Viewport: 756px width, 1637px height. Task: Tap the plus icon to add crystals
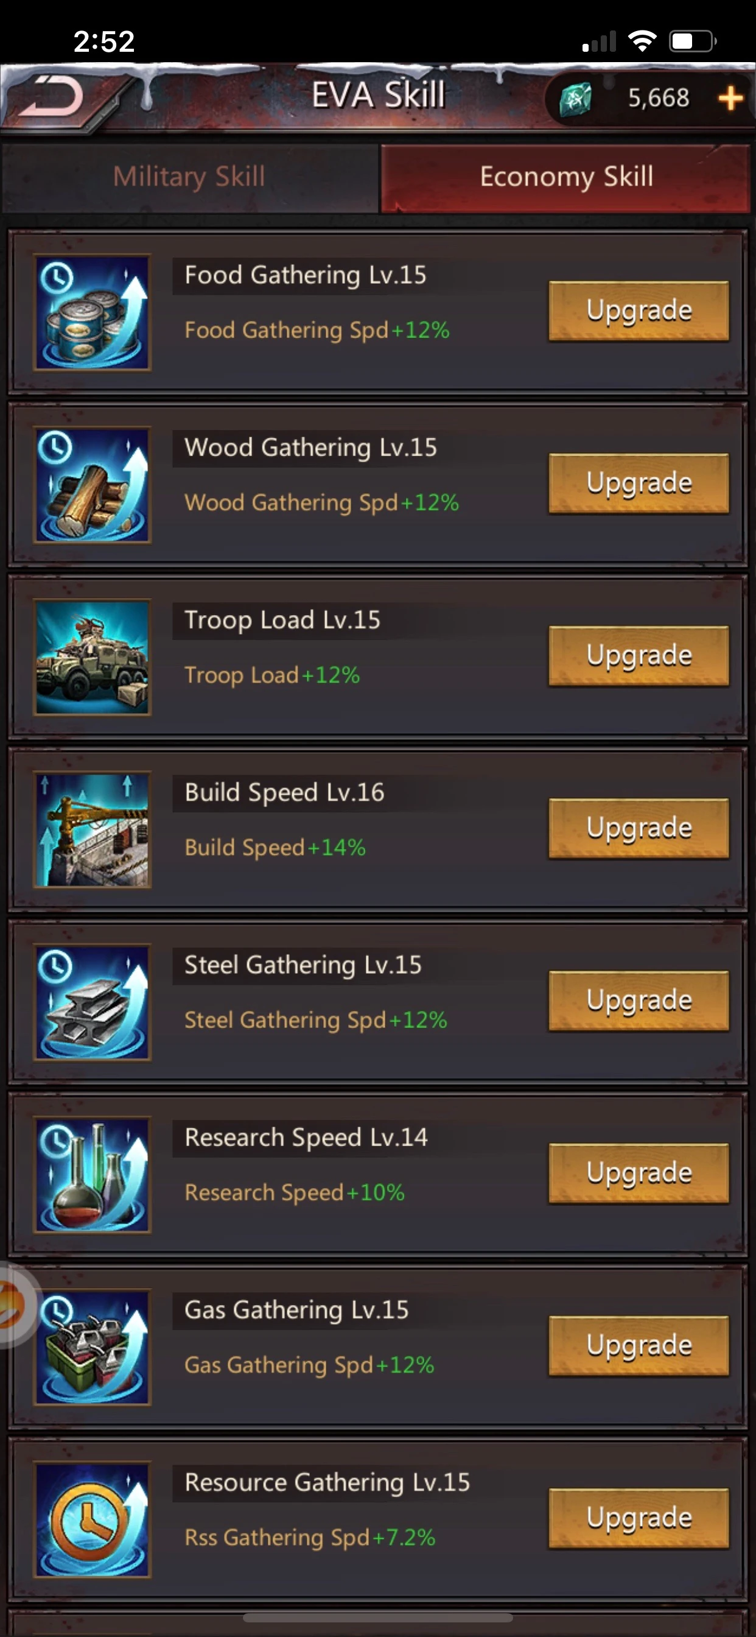coord(730,99)
